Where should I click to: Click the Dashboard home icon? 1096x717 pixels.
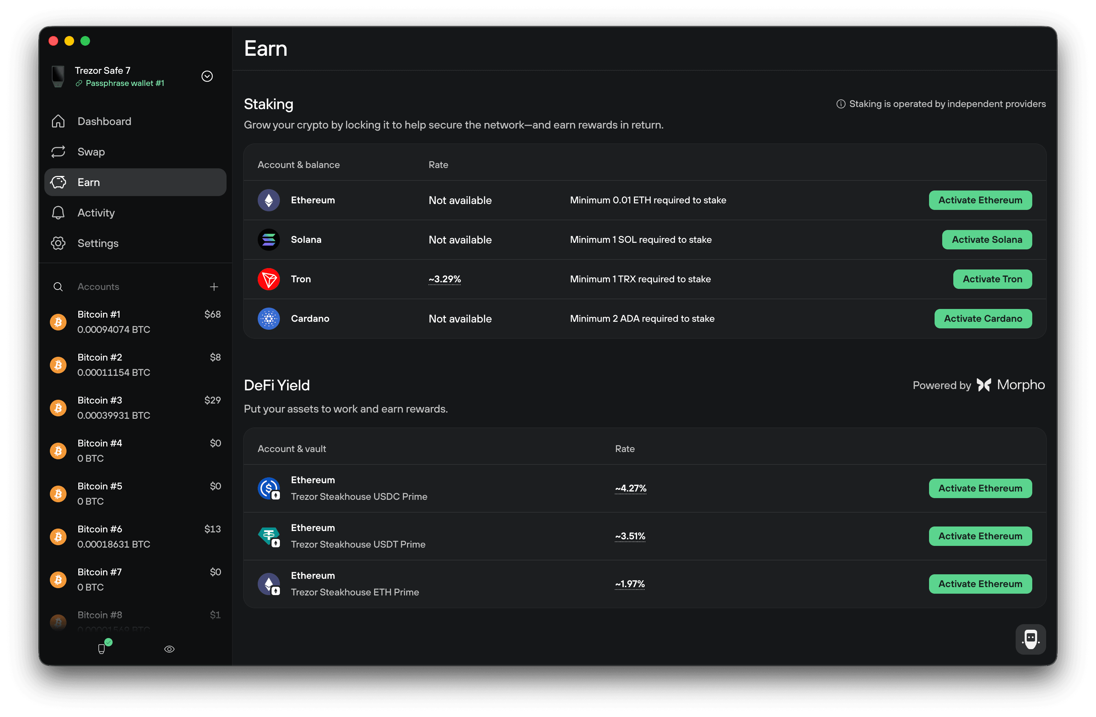pos(58,121)
